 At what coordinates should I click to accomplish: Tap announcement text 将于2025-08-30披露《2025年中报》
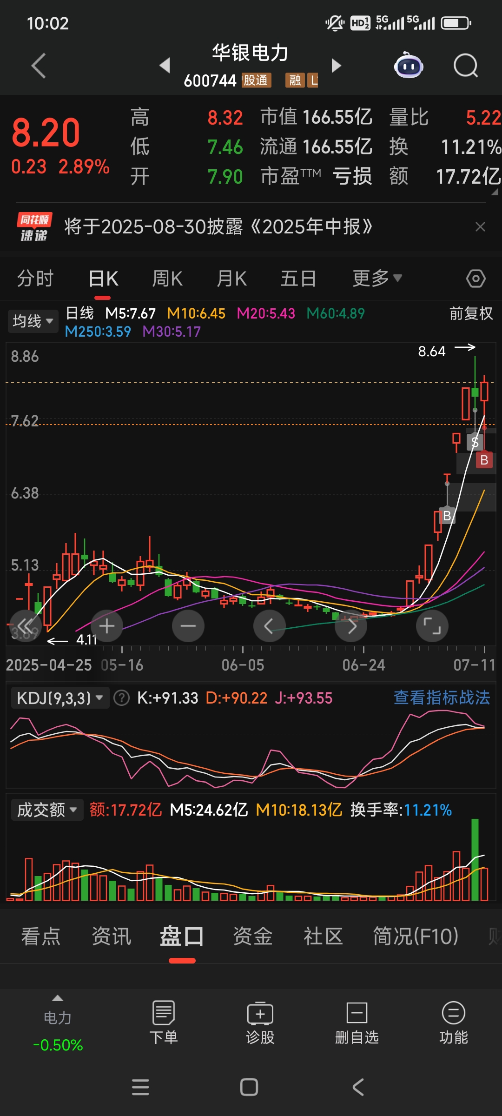click(x=218, y=227)
